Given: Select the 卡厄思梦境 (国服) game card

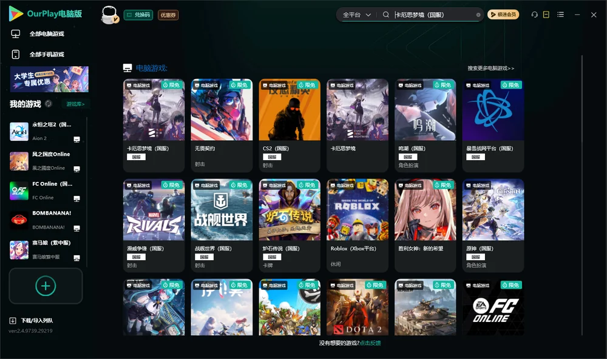Looking at the screenshot, I should [154, 126].
